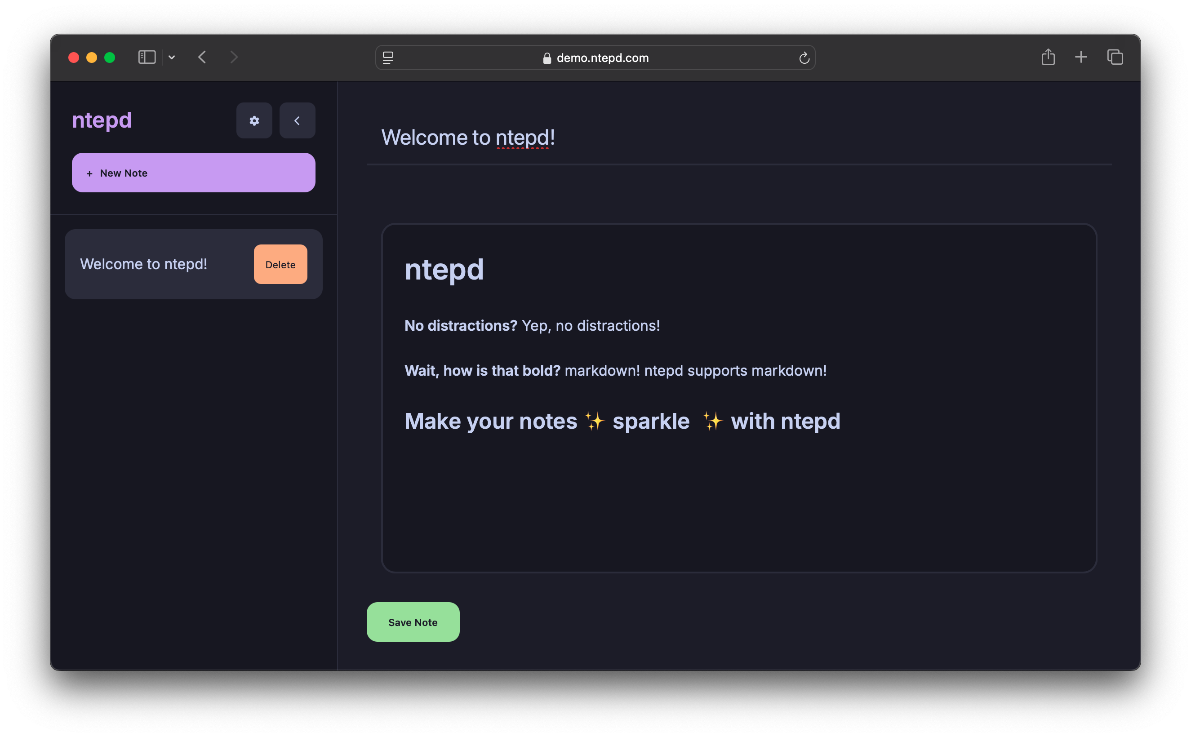This screenshot has height=737, width=1191.
Task: Save the note with Save Note
Action: click(413, 622)
